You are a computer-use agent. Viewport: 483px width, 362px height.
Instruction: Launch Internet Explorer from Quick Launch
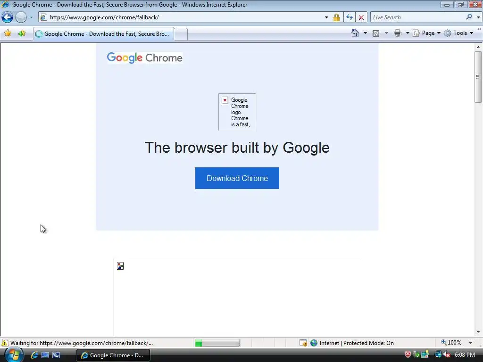pyautogui.click(x=34, y=355)
